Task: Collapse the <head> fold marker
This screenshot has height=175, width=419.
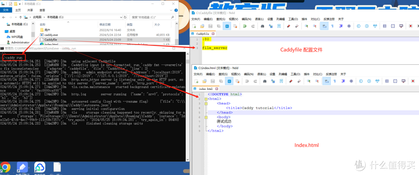Action: point(206,103)
